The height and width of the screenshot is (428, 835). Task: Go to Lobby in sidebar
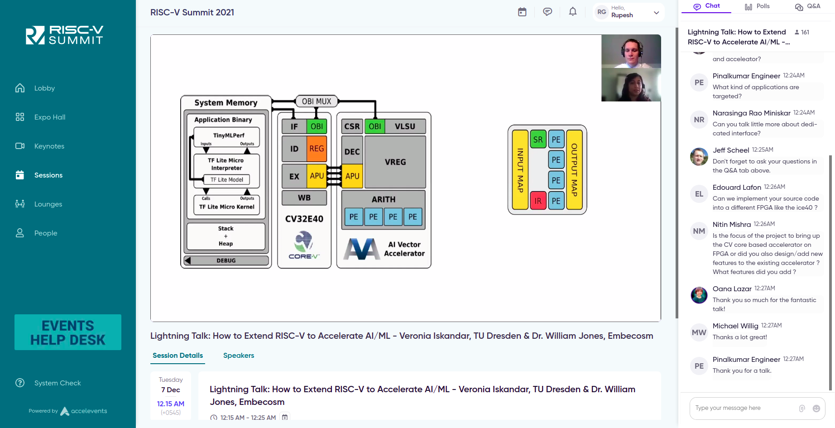click(x=44, y=88)
